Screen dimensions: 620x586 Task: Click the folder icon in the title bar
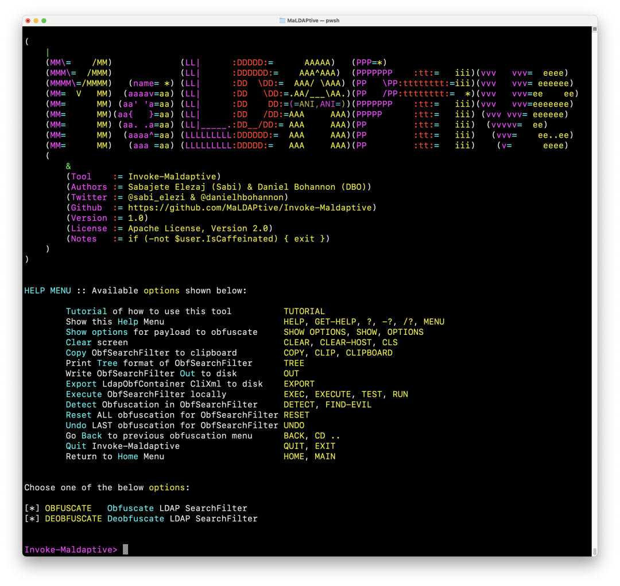click(x=282, y=21)
